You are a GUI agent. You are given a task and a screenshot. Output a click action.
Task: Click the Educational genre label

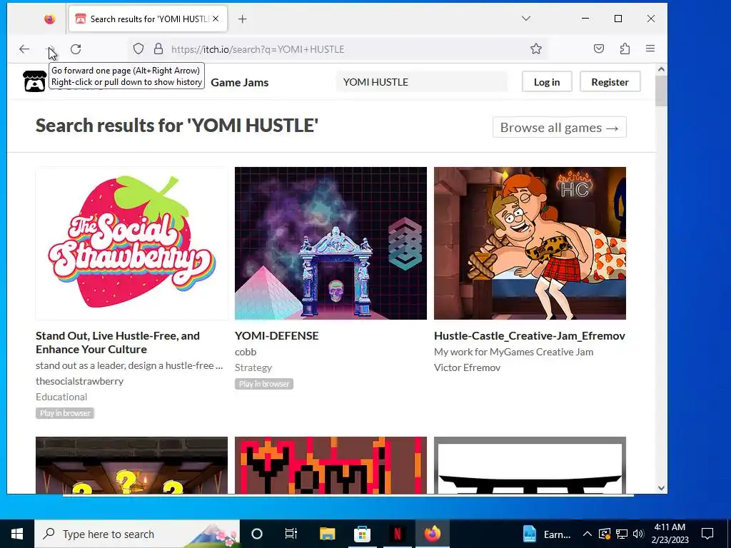(x=61, y=397)
